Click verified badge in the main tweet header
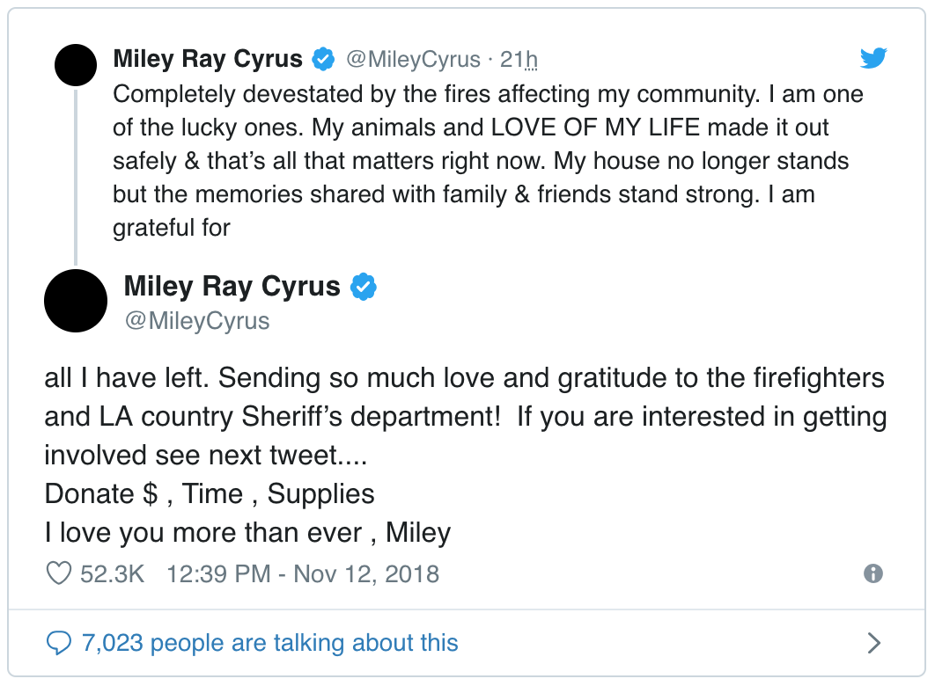This screenshot has width=935, height=686. coord(363,287)
